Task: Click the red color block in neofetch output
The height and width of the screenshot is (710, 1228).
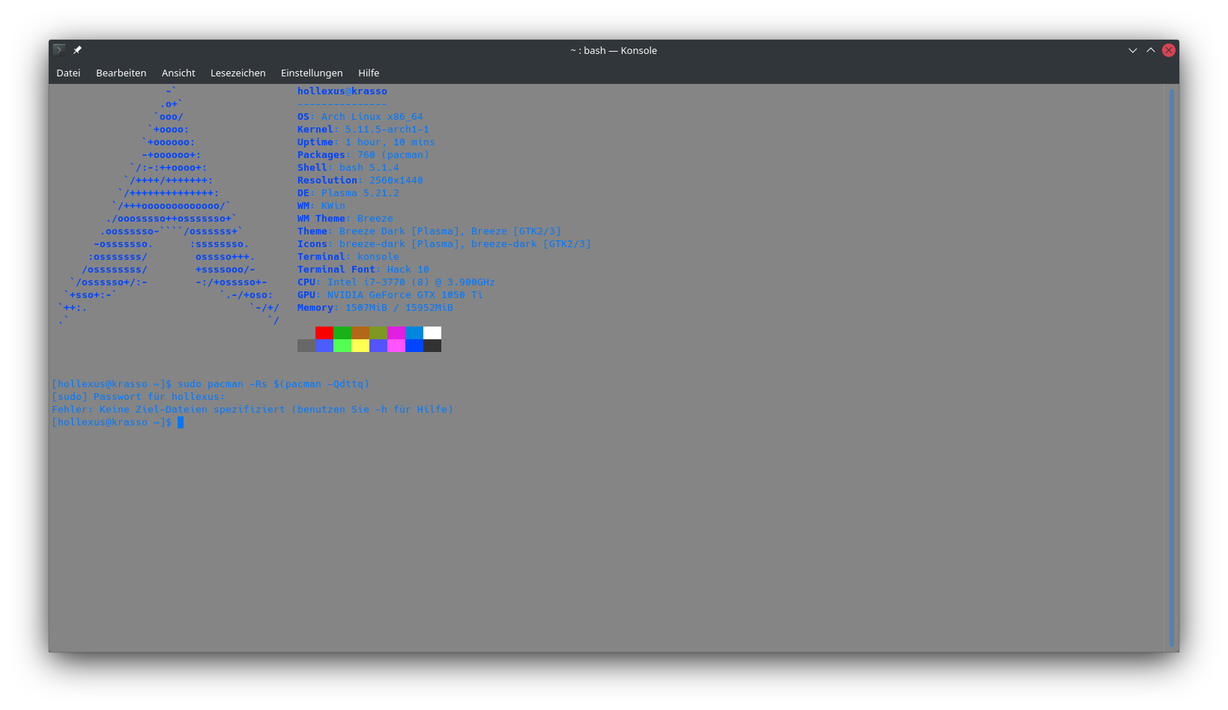Action: click(x=324, y=333)
